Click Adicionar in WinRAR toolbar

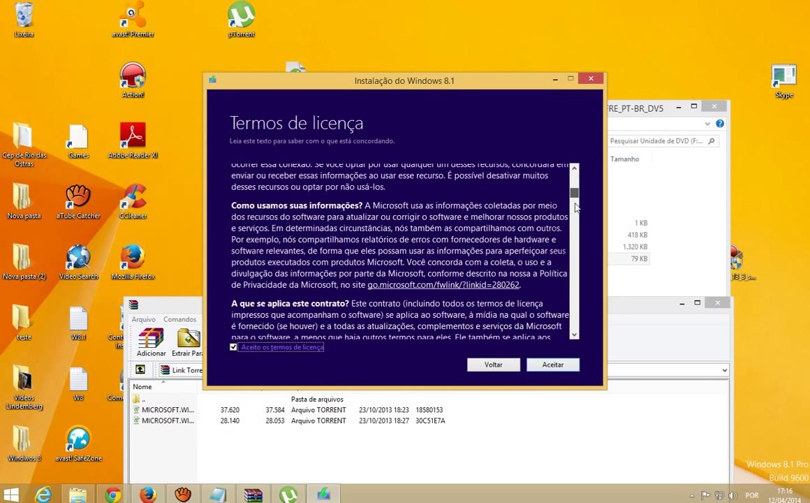(151, 342)
